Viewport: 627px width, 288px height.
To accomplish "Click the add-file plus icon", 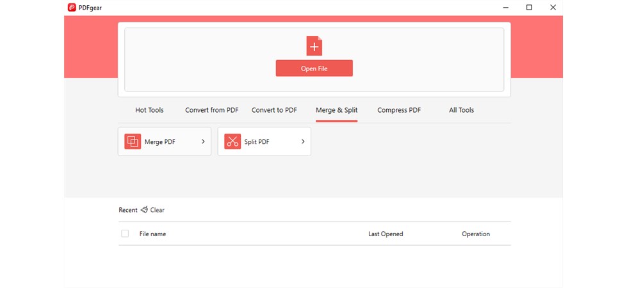I will [x=314, y=46].
